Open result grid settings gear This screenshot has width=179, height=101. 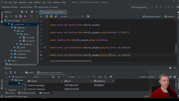[175, 77]
